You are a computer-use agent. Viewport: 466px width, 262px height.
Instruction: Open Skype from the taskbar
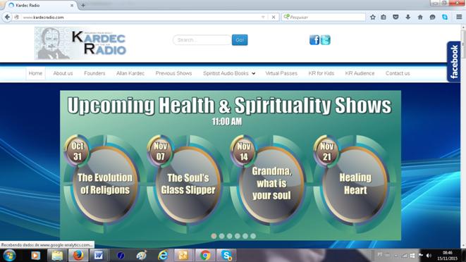(x=226, y=255)
